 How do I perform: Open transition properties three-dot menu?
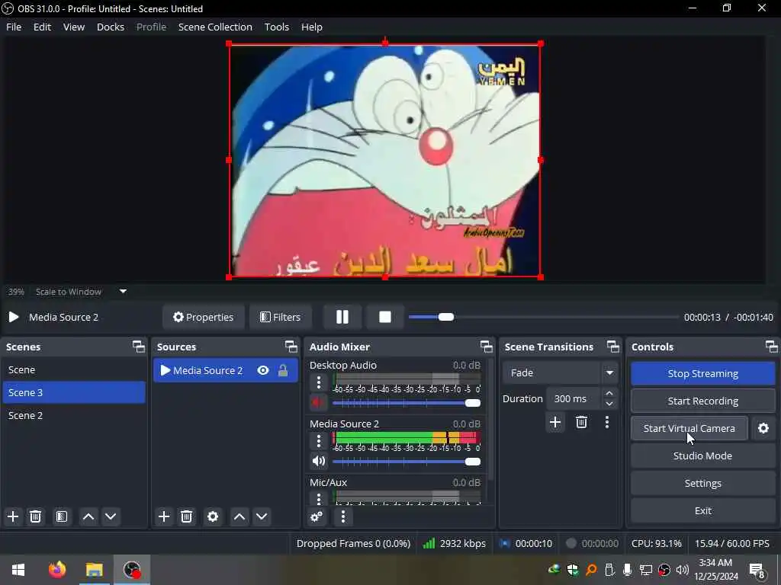point(606,422)
